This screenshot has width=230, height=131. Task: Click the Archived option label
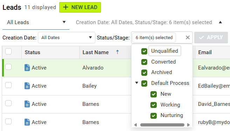pyautogui.click(x=162, y=72)
